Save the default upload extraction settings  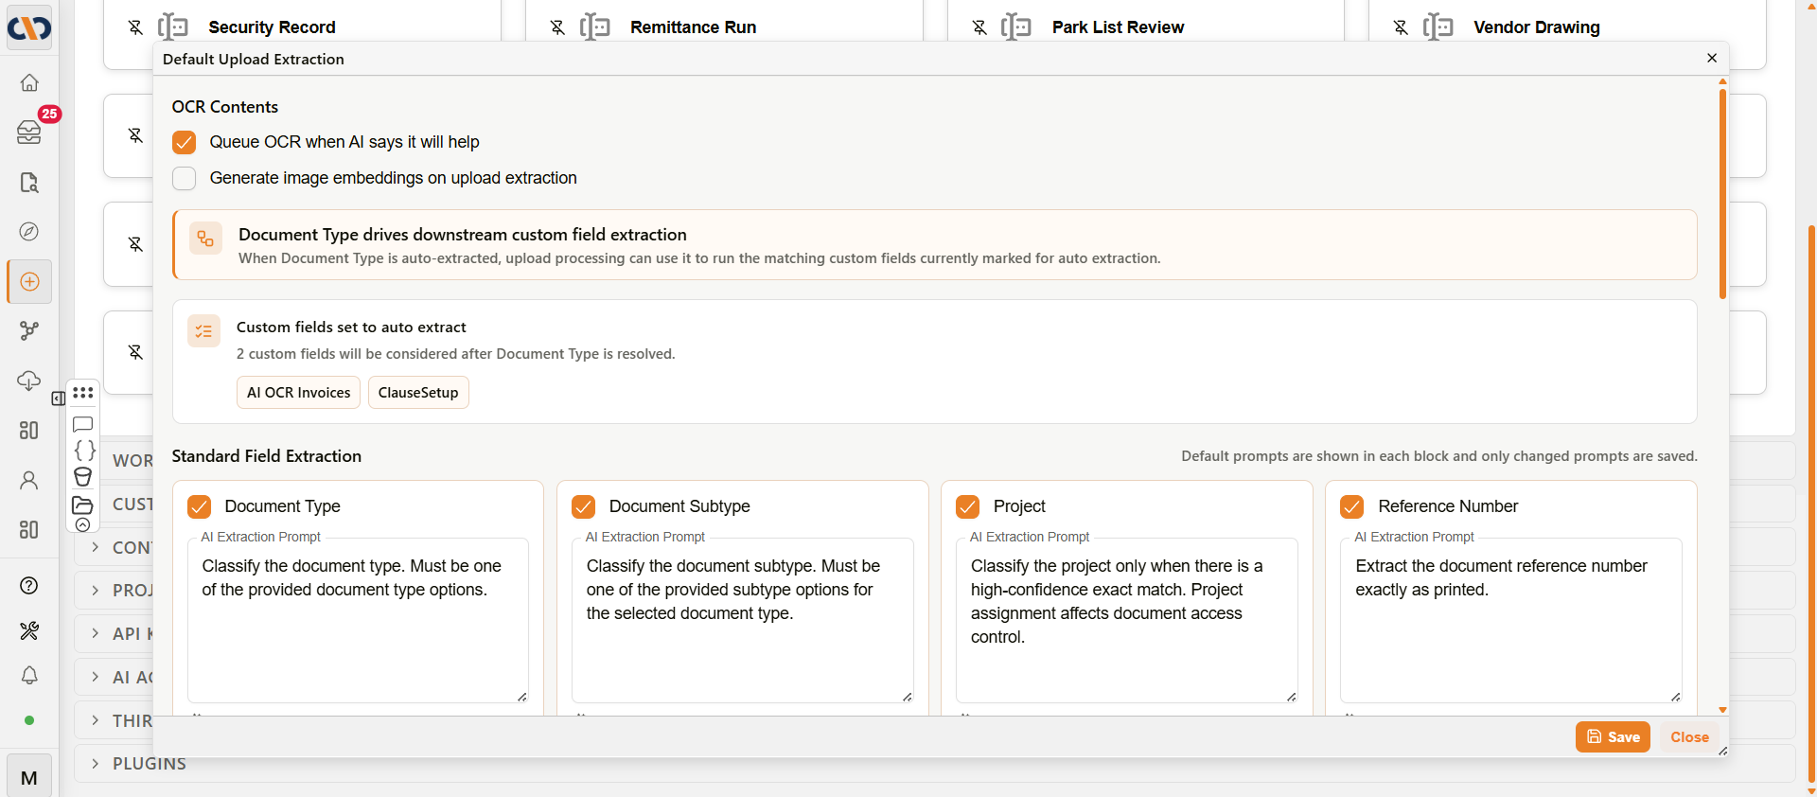point(1613,736)
